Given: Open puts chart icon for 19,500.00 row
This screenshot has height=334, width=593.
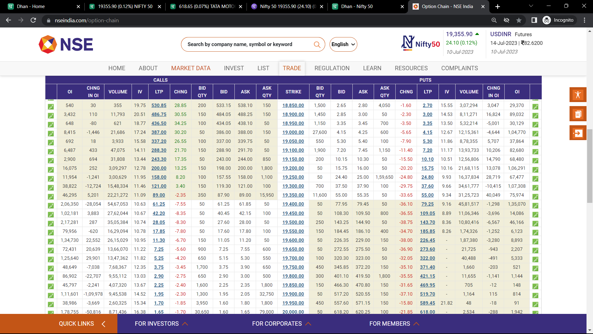Looking at the screenshot, I should (536, 224).
